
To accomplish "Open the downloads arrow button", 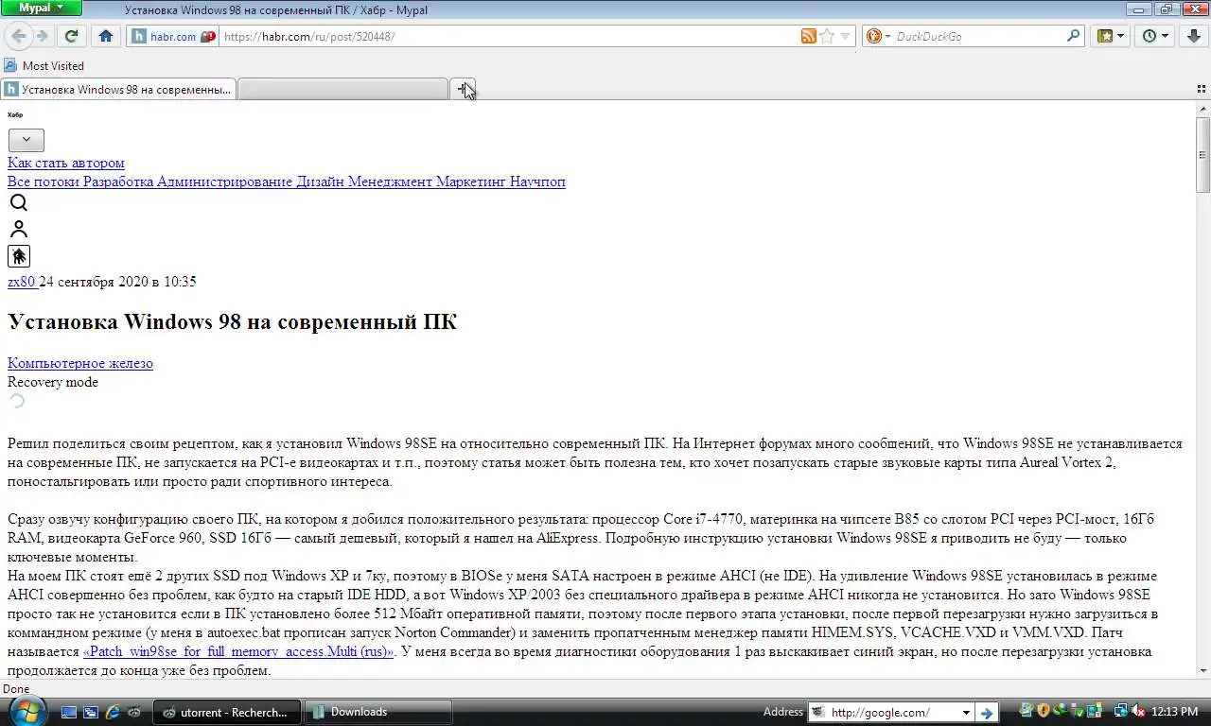I will click(1194, 36).
